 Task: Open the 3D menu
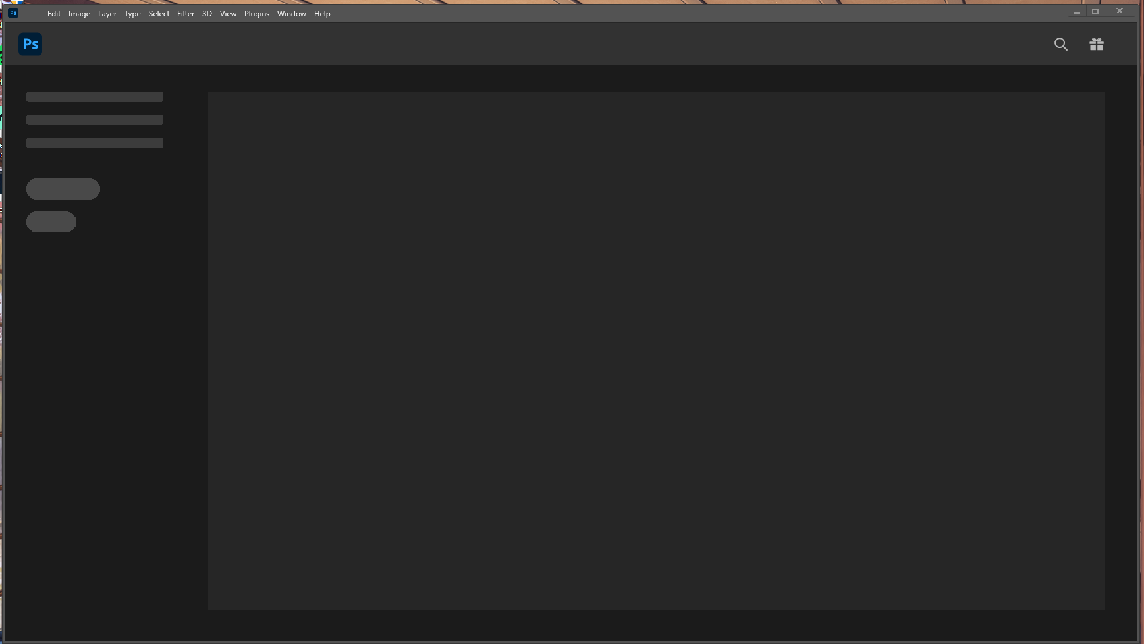(x=206, y=13)
